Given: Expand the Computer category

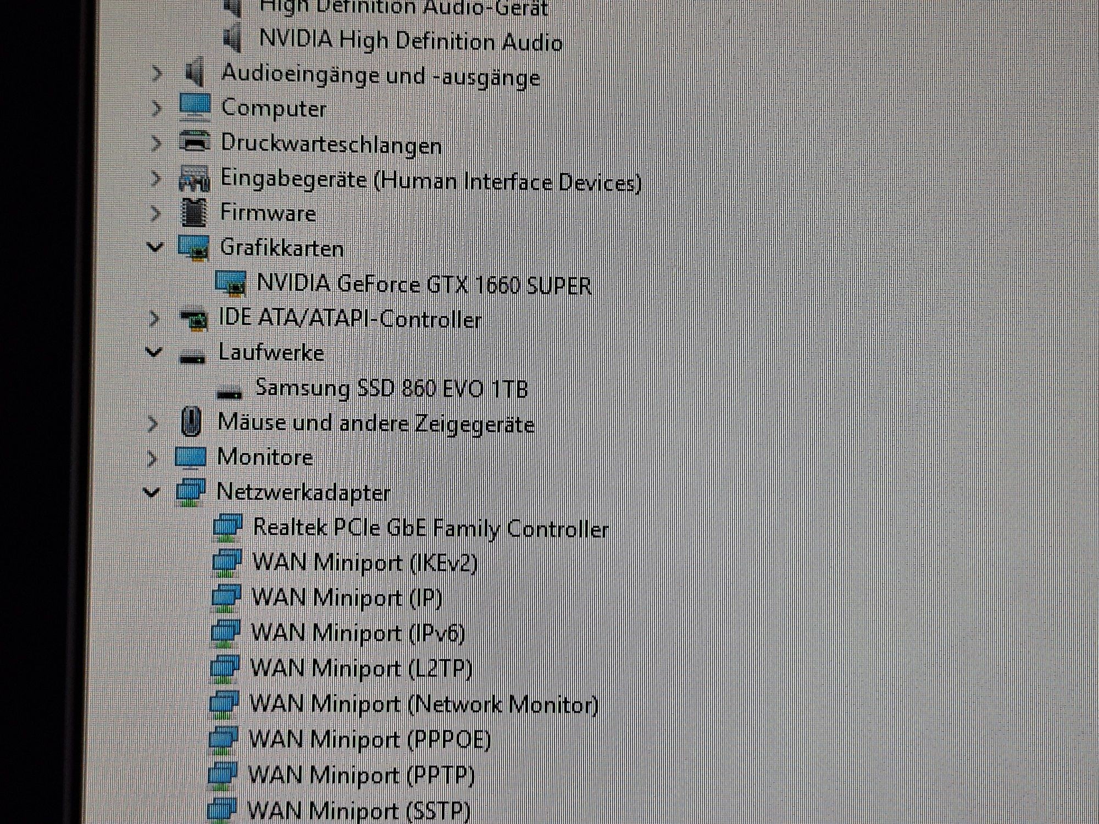Looking at the screenshot, I should pyautogui.click(x=157, y=108).
